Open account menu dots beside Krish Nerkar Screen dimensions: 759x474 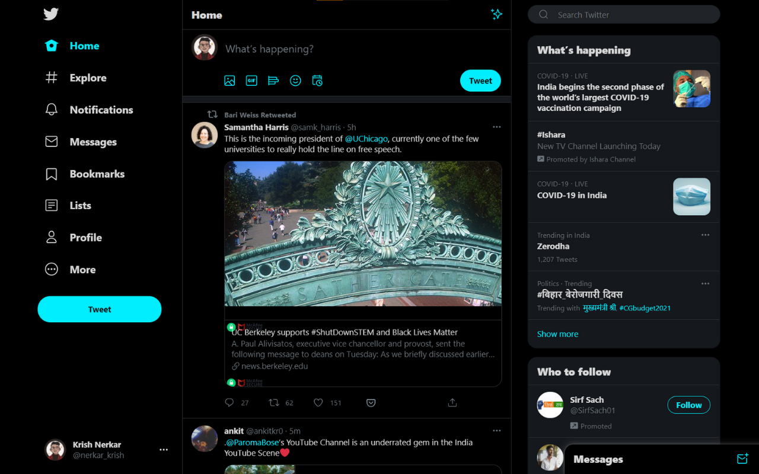tap(164, 450)
